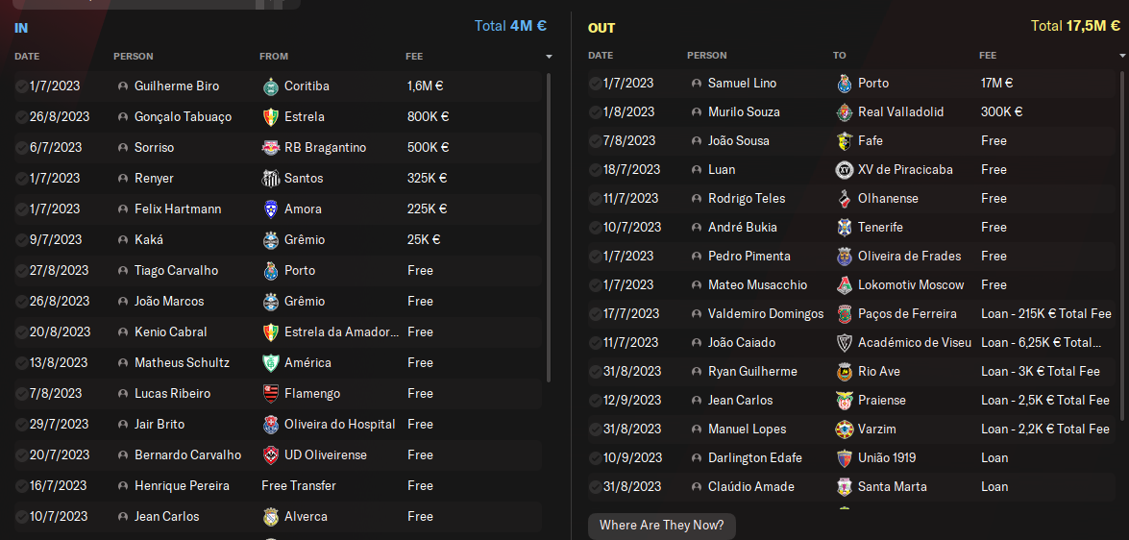Image resolution: width=1129 pixels, height=540 pixels.
Task: Open the OUT table column dropdown arrow
Action: 1122,57
